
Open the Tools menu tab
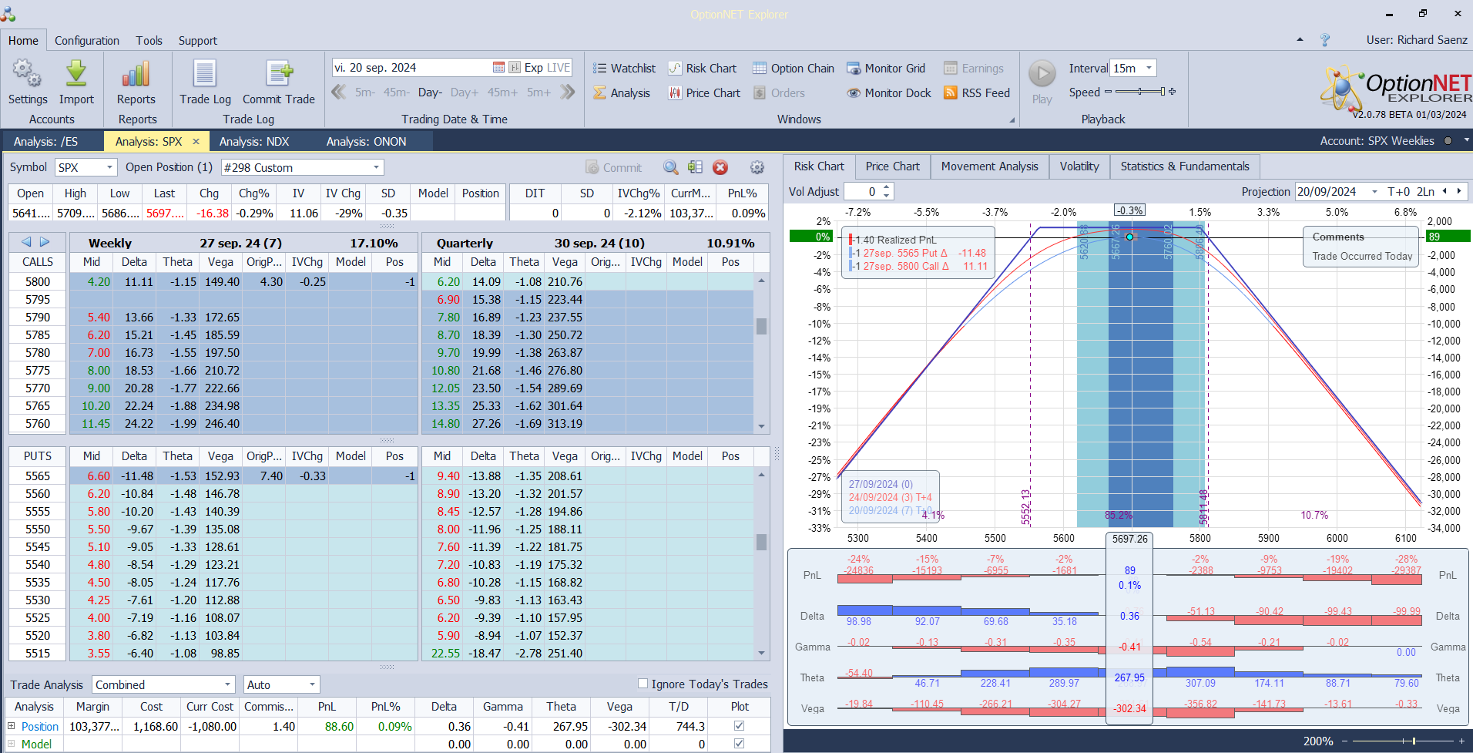tap(149, 40)
